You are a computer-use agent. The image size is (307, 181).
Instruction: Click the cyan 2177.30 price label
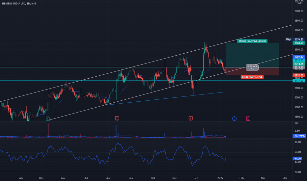coord(299,81)
